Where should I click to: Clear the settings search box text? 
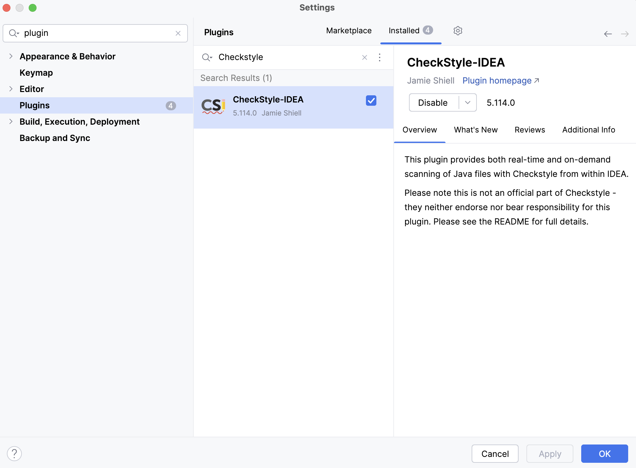[x=178, y=33]
